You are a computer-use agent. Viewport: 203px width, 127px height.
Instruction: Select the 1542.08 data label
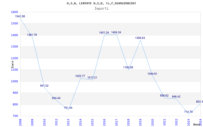20,16
